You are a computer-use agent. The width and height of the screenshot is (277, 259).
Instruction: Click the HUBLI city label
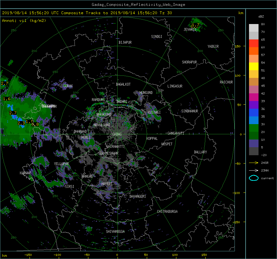pyautogui.click(x=86, y=137)
